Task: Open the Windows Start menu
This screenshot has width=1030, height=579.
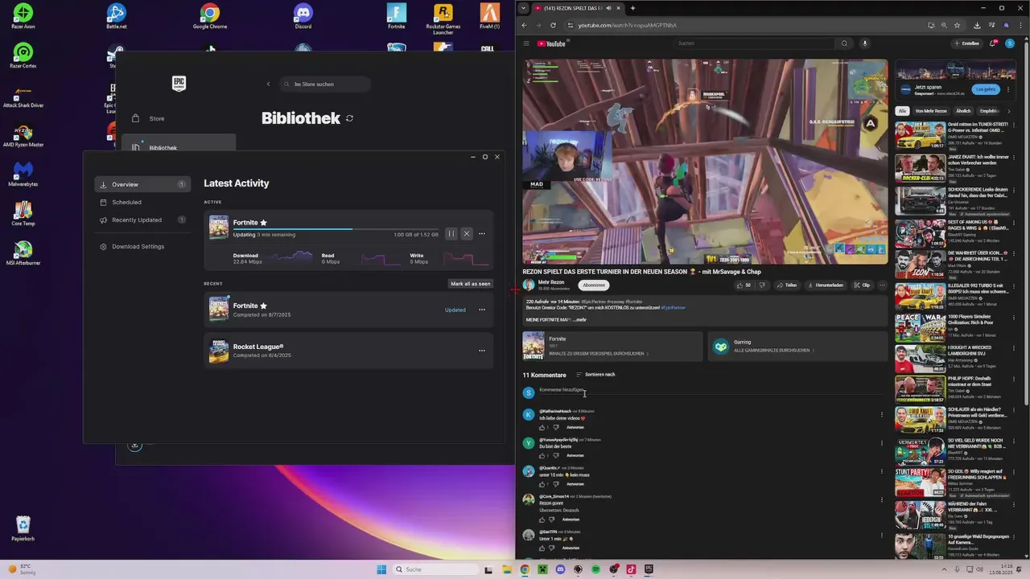Action: [381, 569]
